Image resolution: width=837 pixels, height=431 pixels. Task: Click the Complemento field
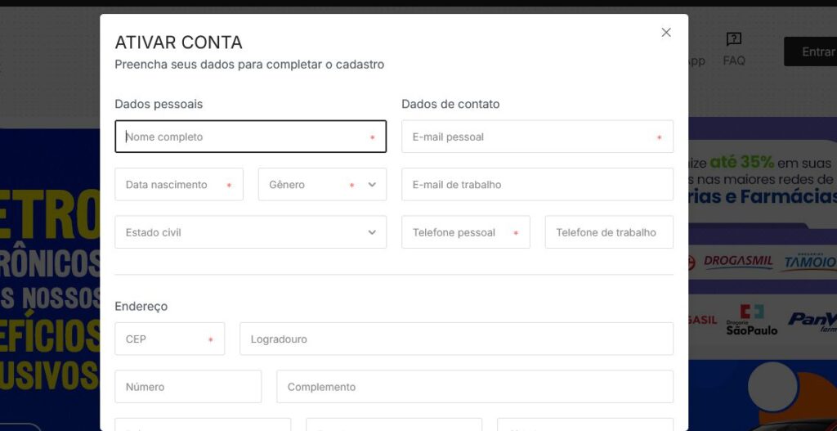tap(475, 387)
